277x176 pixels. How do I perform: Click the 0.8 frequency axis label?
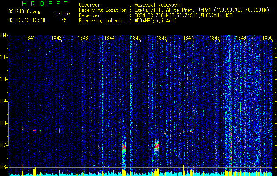[4, 123]
